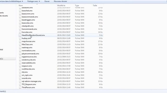
Task: Select file name randomcycle.smx
Action: tap(29, 60)
